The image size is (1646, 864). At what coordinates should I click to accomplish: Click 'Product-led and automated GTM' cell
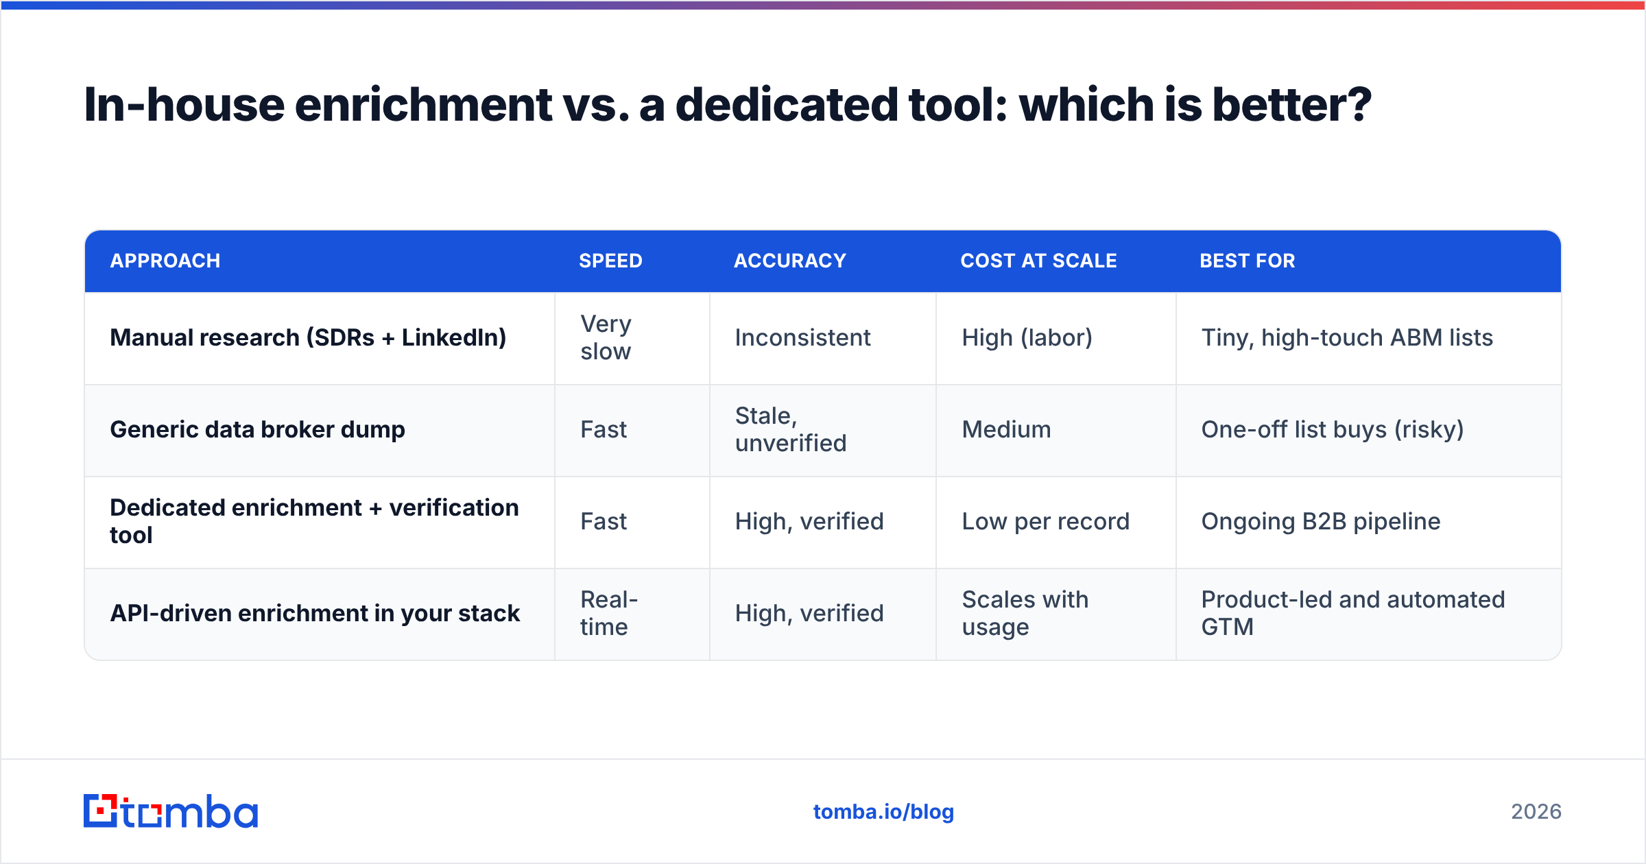[1352, 613]
